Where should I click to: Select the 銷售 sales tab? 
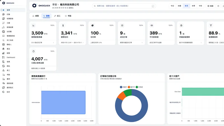(x=46, y=16)
